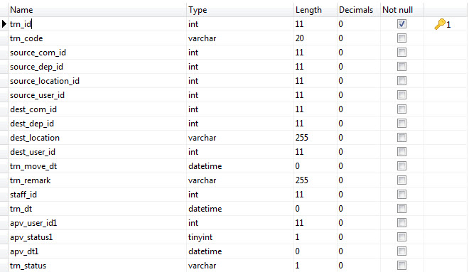Tick Not null on trn_move_dt row
469x272 pixels.
coord(401,166)
